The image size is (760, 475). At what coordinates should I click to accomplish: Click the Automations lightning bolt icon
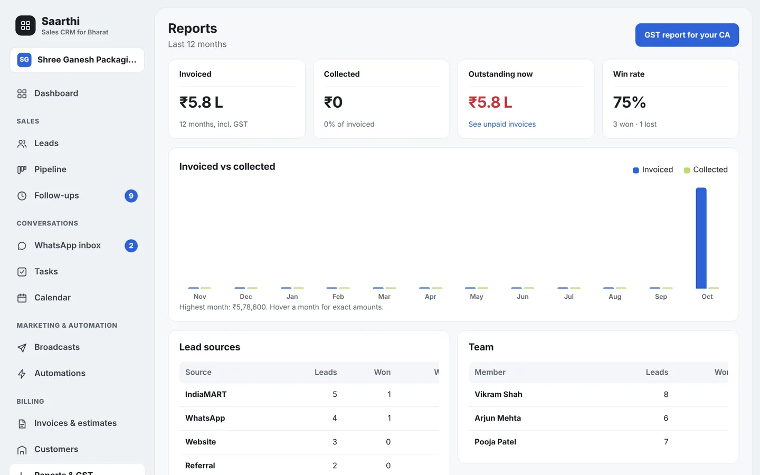click(22, 374)
